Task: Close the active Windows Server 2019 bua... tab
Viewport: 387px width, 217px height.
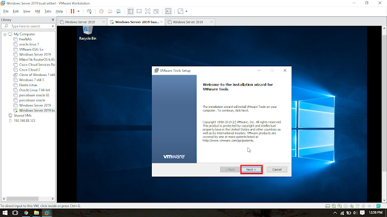Action: (x=161, y=22)
